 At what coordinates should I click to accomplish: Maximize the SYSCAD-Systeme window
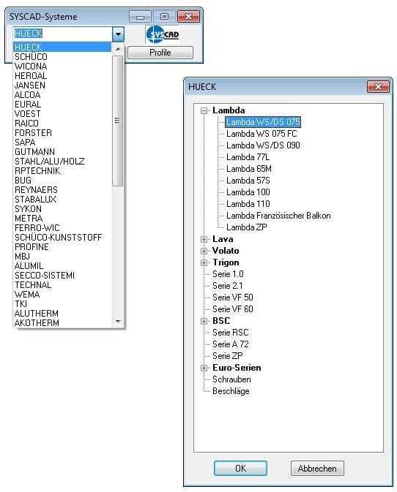(164, 17)
